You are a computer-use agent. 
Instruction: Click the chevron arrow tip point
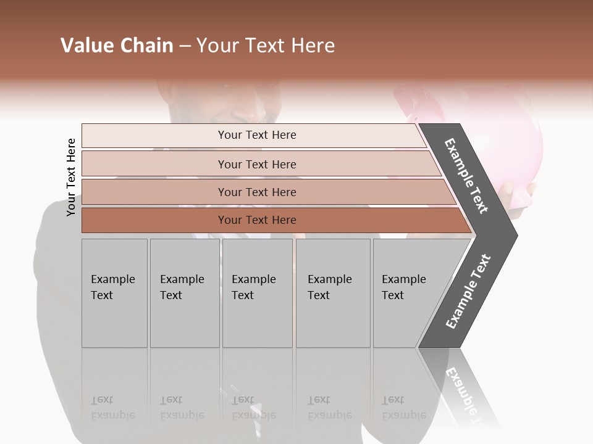(x=515, y=236)
